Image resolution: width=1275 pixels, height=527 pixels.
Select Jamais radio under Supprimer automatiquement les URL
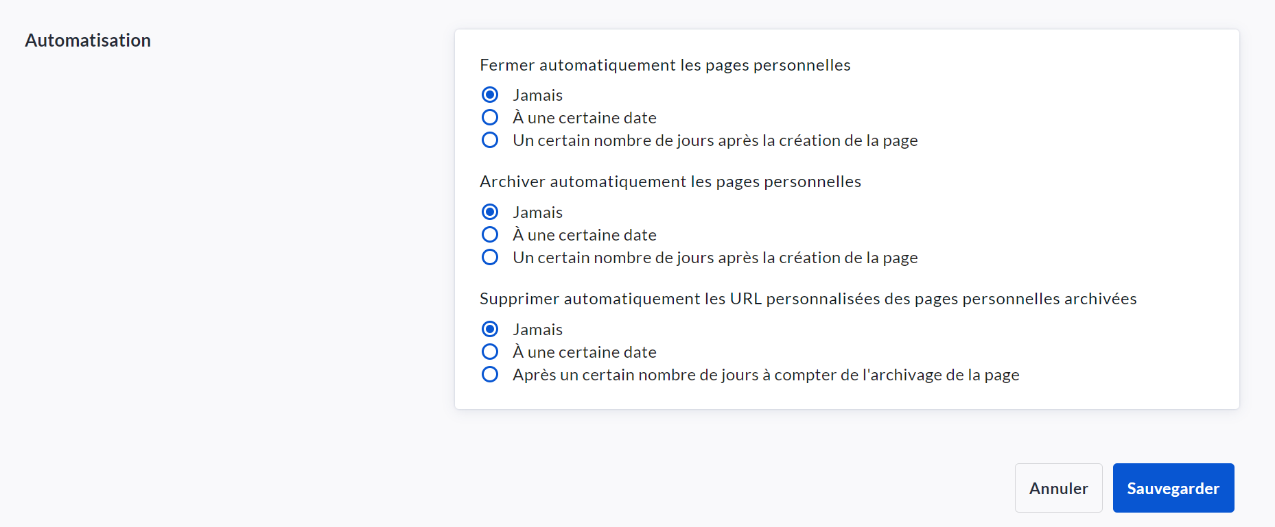pos(490,329)
